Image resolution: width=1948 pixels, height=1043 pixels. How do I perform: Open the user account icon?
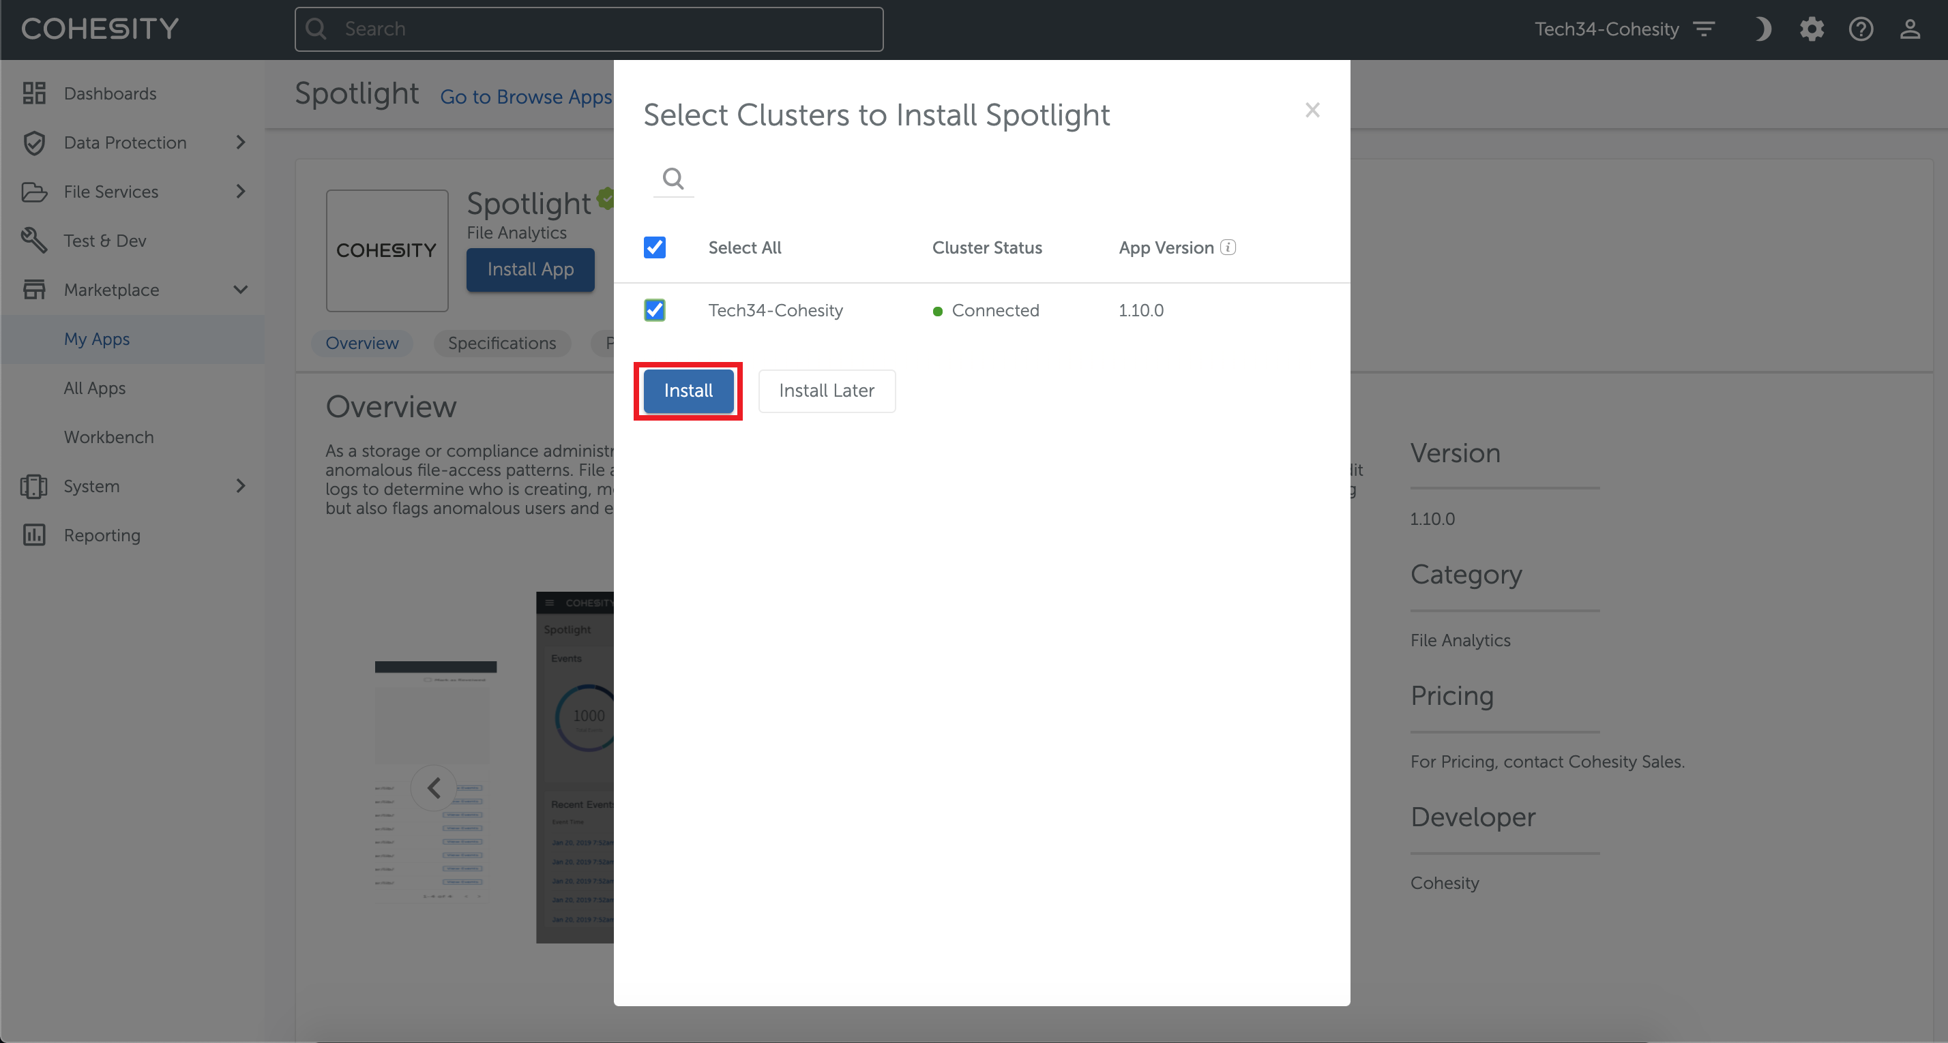coord(1910,29)
